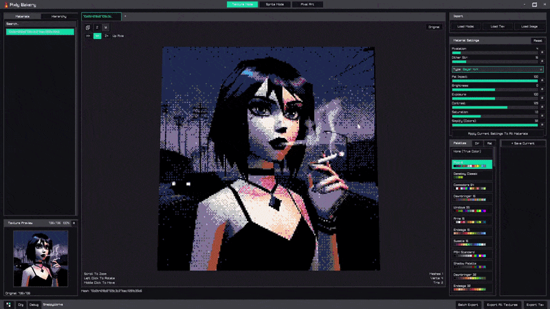Select the Dawnbringer 32 palette
Screen dimensions: 550x309
472,276
